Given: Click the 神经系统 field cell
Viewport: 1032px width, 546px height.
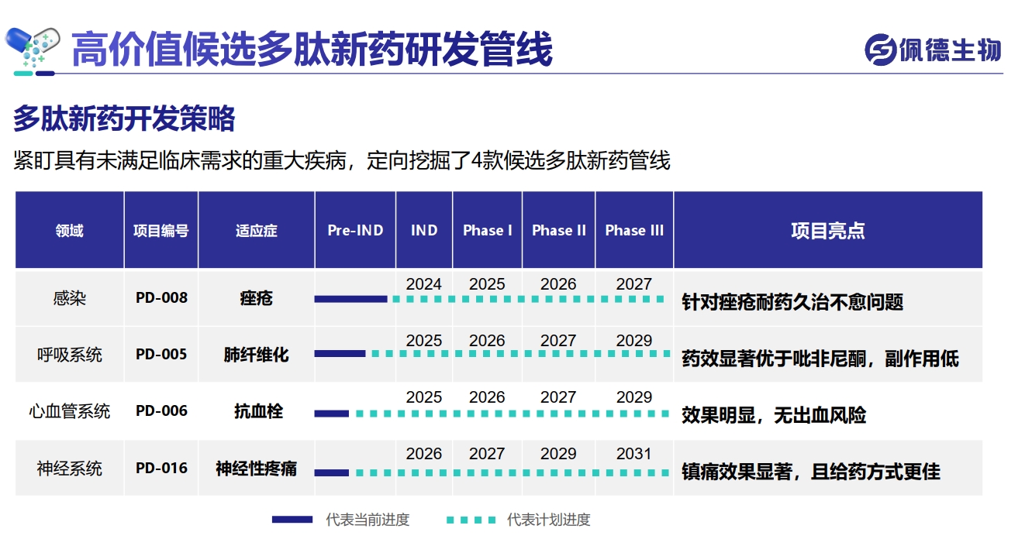Looking at the screenshot, I should click(70, 468).
